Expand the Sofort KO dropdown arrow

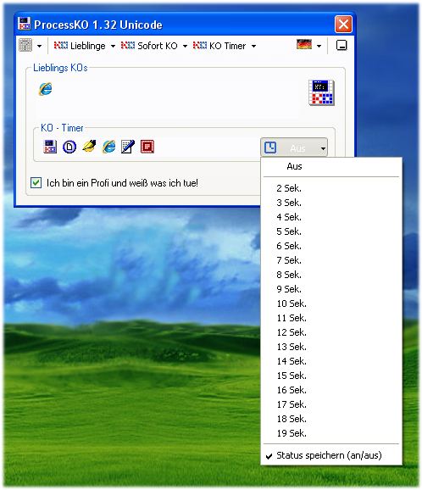click(185, 47)
